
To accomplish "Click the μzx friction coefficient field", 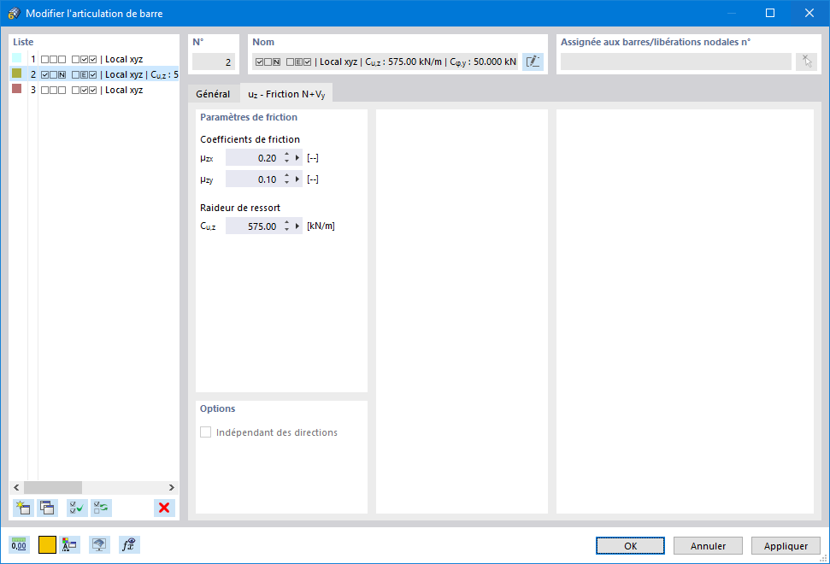I will [254, 158].
